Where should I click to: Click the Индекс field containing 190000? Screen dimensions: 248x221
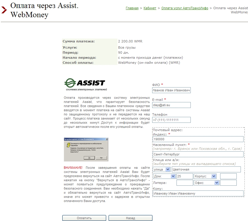[198, 139]
